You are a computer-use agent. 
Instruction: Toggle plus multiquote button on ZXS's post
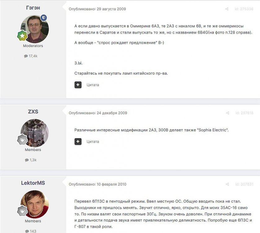(78, 142)
